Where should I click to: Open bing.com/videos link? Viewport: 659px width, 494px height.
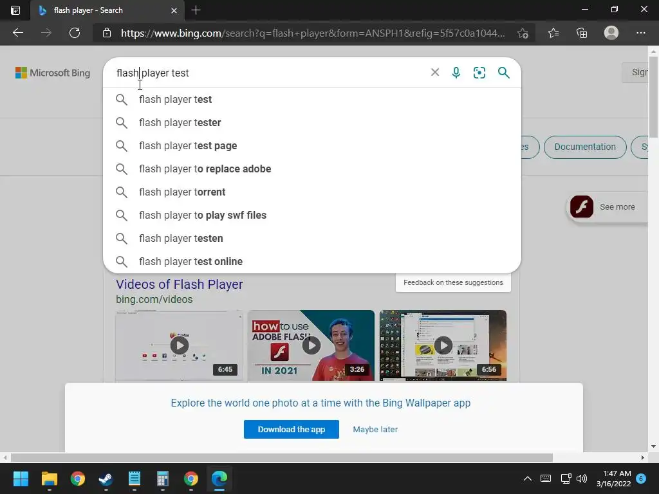tap(154, 300)
